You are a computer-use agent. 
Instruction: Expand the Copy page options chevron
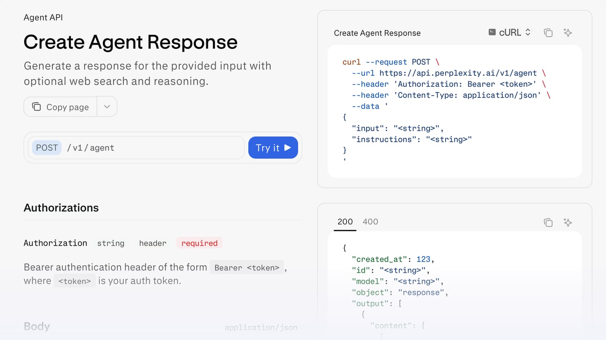pos(107,106)
